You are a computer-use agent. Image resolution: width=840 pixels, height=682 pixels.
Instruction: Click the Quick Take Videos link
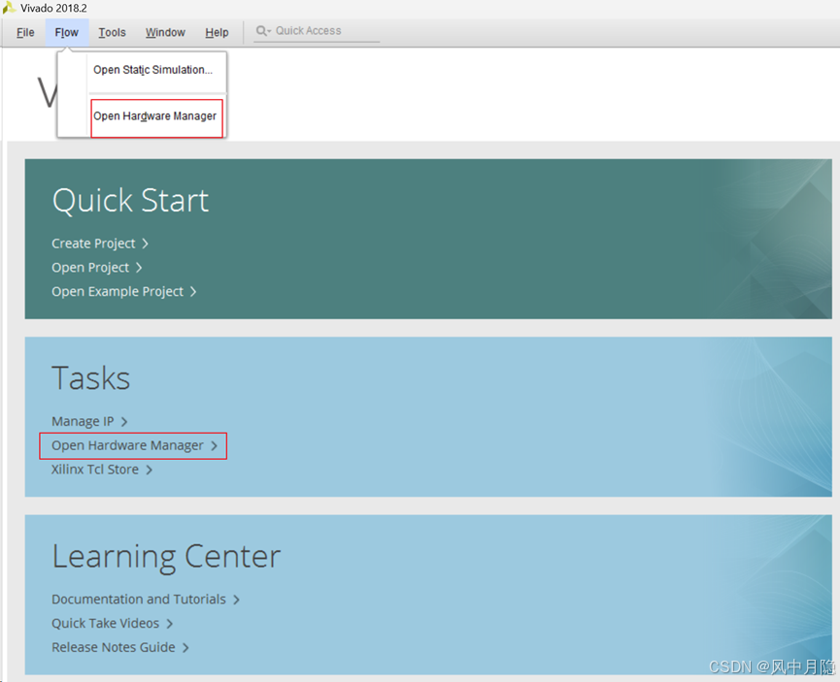coord(106,623)
